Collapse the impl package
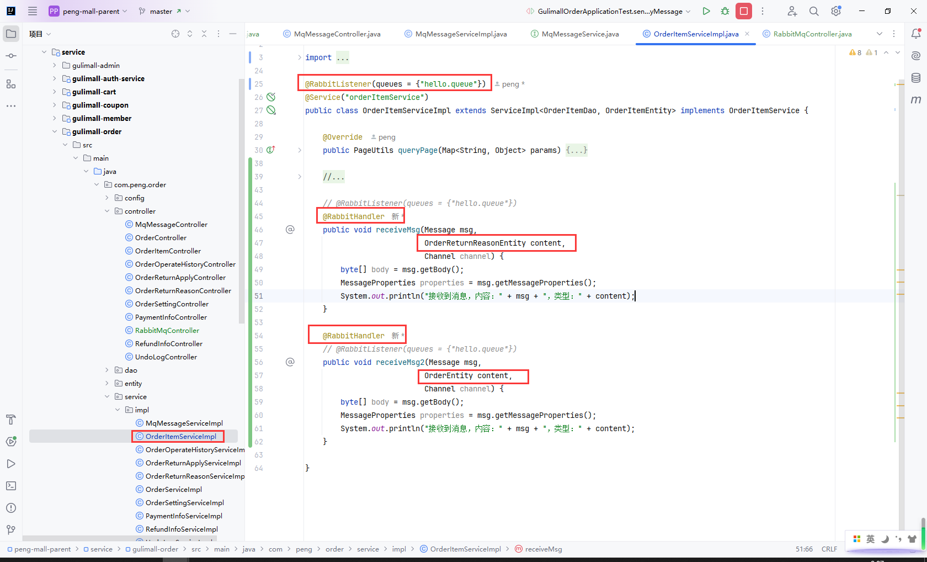 pos(118,410)
